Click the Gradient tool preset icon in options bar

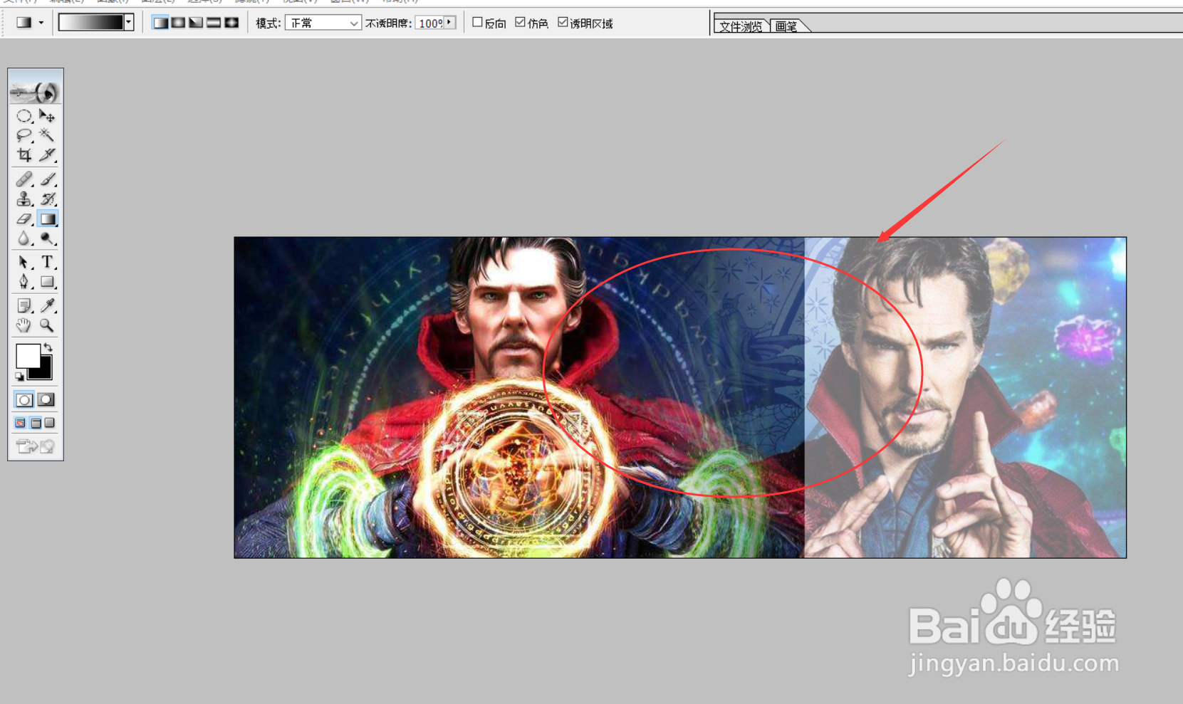(24, 23)
